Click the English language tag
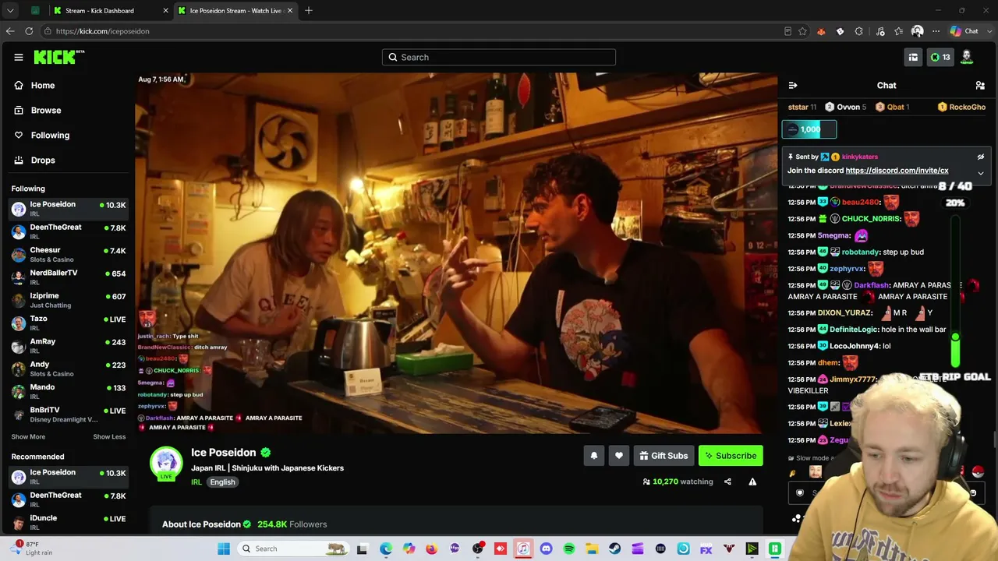The image size is (998, 561). coord(222,482)
